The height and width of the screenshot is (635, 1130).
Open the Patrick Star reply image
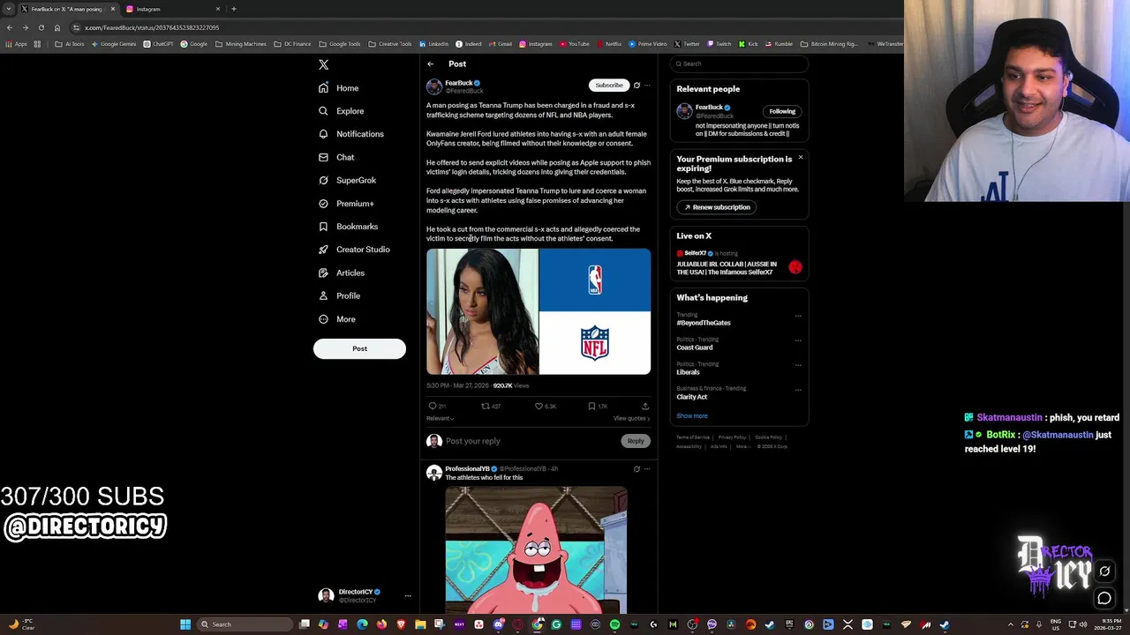coord(536,549)
